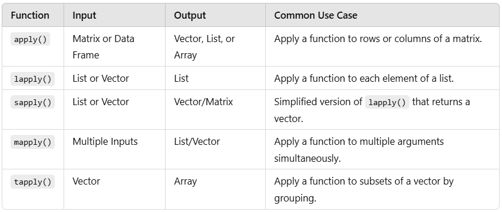
Task: Click the inline lapply() code in sapply description
Action: [387, 102]
